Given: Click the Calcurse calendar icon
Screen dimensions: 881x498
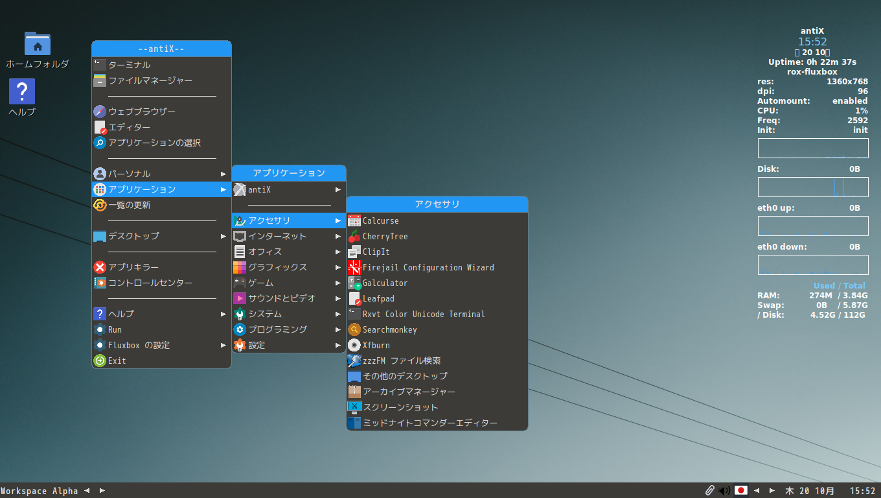Looking at the screenshot, I should pos(354,220).
